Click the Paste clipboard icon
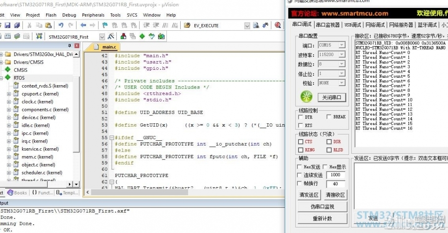Image resolution: width=448 pixels, height=233 pixels. click(x=48, y=25)
